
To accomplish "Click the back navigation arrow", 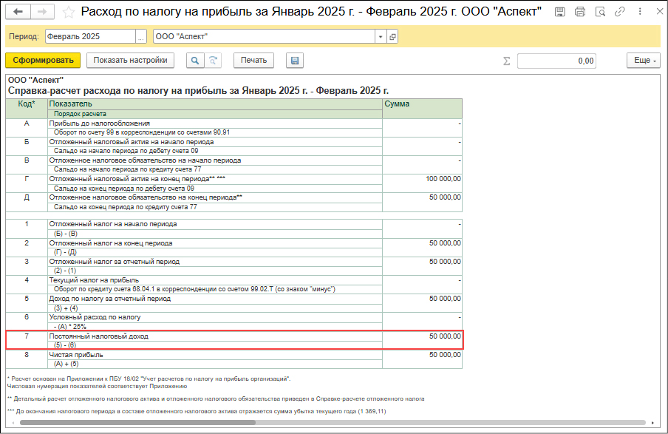I will coord(18,12).
